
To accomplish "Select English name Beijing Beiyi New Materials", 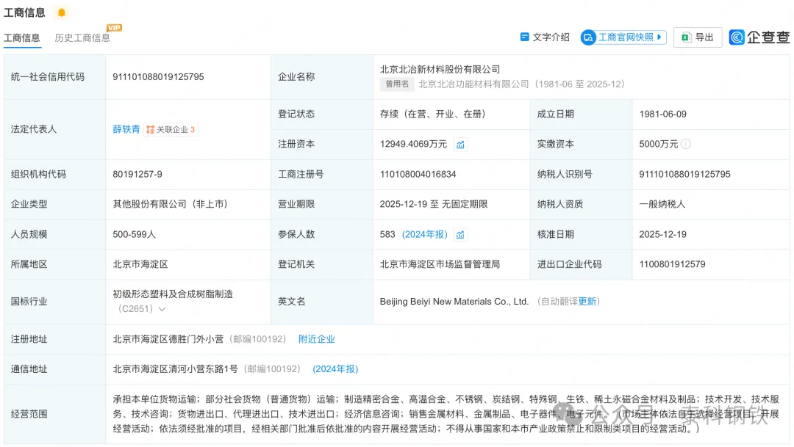I will coord(454,302).
